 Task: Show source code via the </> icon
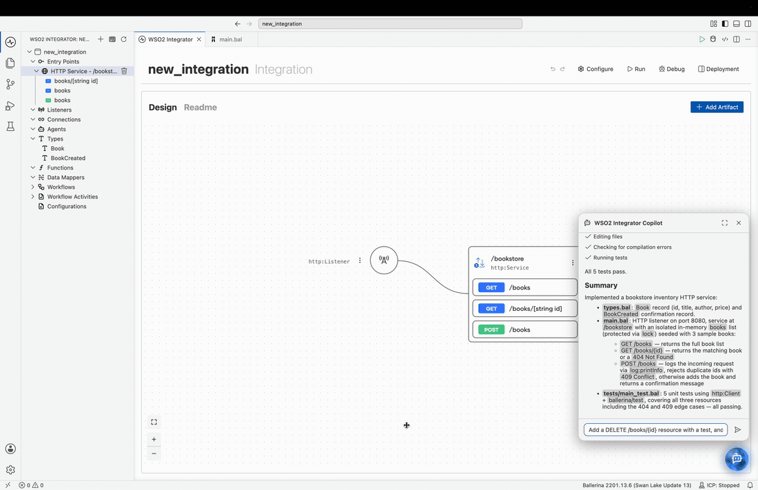point(725,39)
